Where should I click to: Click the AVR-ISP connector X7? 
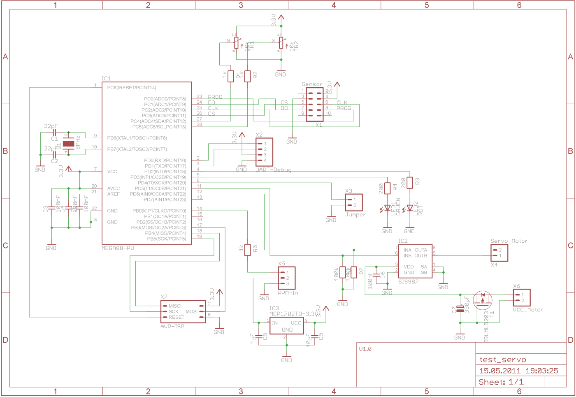point(183,311)
